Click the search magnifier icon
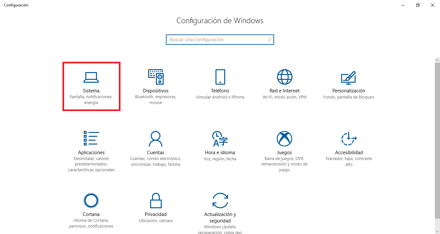Screen dimensions: 440x234 (269, 40)
